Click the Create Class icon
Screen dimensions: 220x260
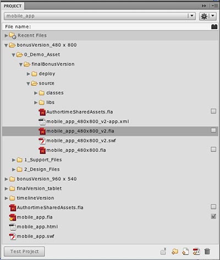(x=196, y=251)
